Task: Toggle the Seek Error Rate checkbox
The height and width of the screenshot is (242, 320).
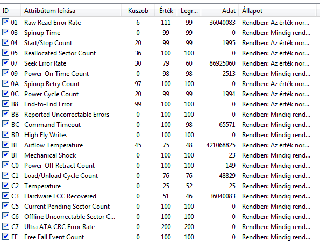Action: [5, 63]
